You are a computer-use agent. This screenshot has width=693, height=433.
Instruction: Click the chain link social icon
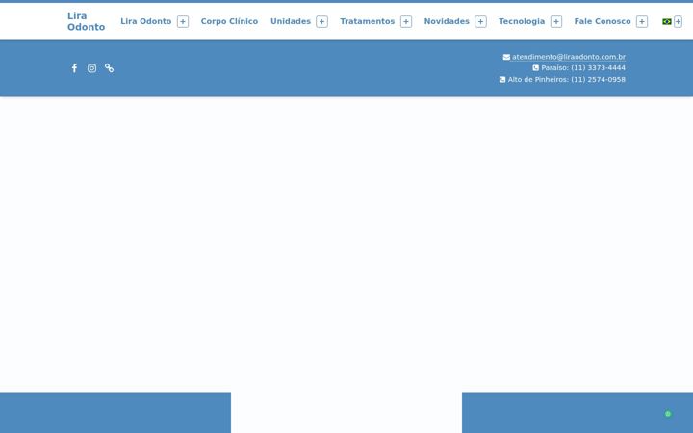tap(109, 68)
